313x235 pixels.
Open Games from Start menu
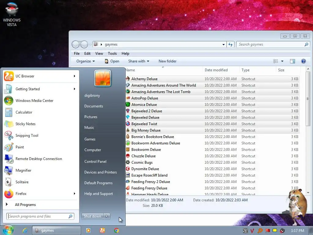click(x=90, y=139)
